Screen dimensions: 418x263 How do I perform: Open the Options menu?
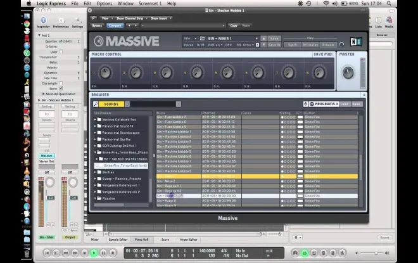tap(104, 3)
